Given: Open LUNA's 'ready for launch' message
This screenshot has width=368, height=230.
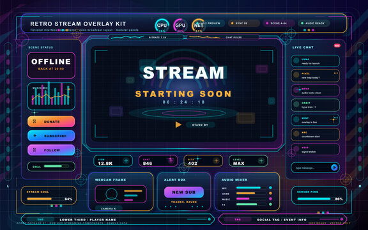Looking at the screenshot, I should pyautogui.click(x=315, y=61).
